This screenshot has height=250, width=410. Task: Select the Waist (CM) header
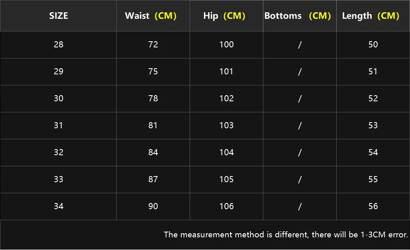[x=151, y=16]
